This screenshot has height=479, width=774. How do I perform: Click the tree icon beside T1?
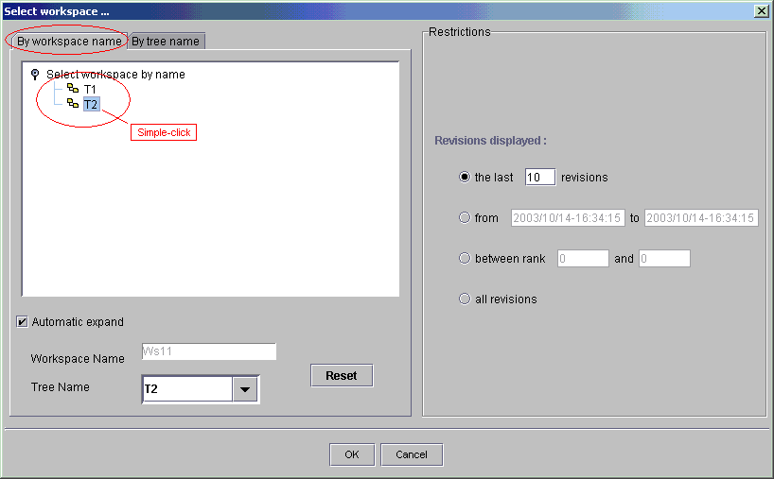click(73, 89)
